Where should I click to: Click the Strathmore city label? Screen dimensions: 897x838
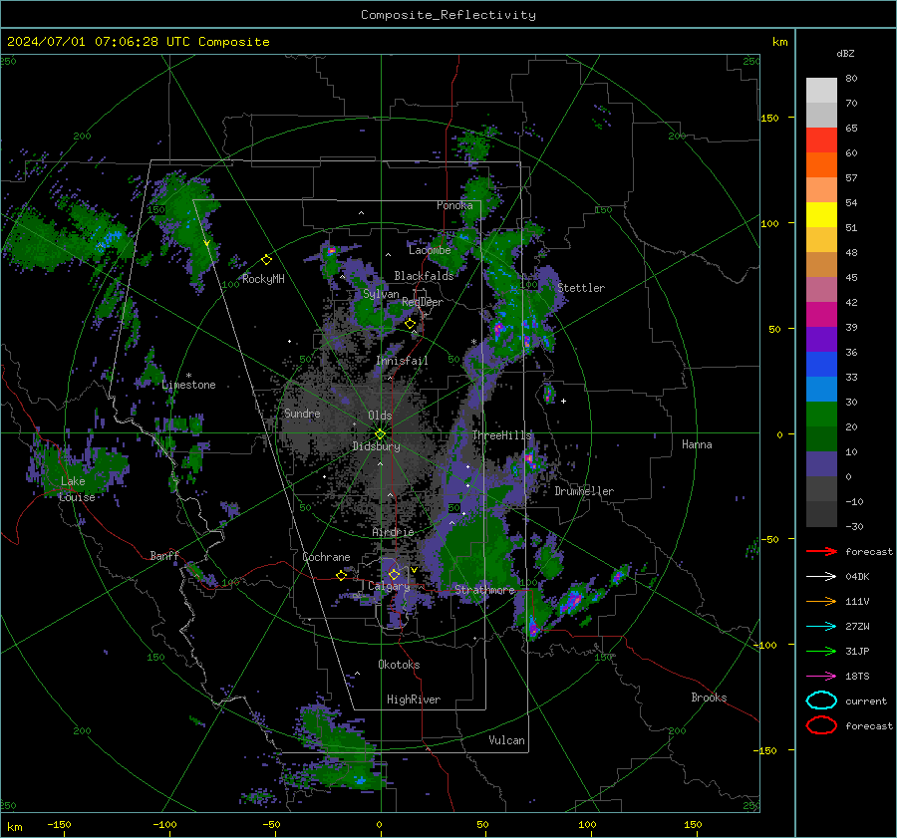click(x=484, y=589)
